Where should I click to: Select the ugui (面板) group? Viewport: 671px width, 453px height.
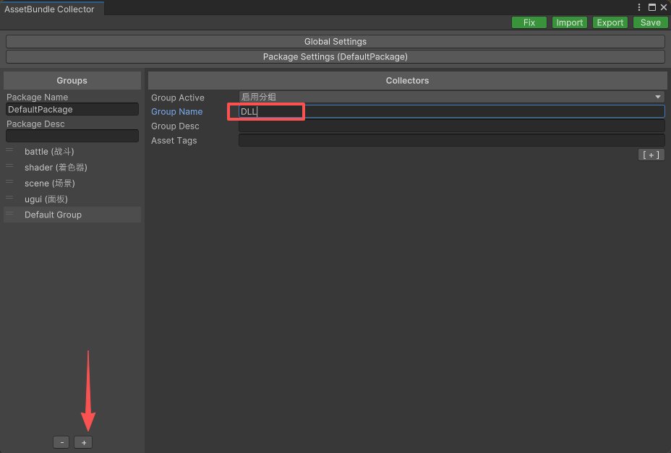coord(72,199)
